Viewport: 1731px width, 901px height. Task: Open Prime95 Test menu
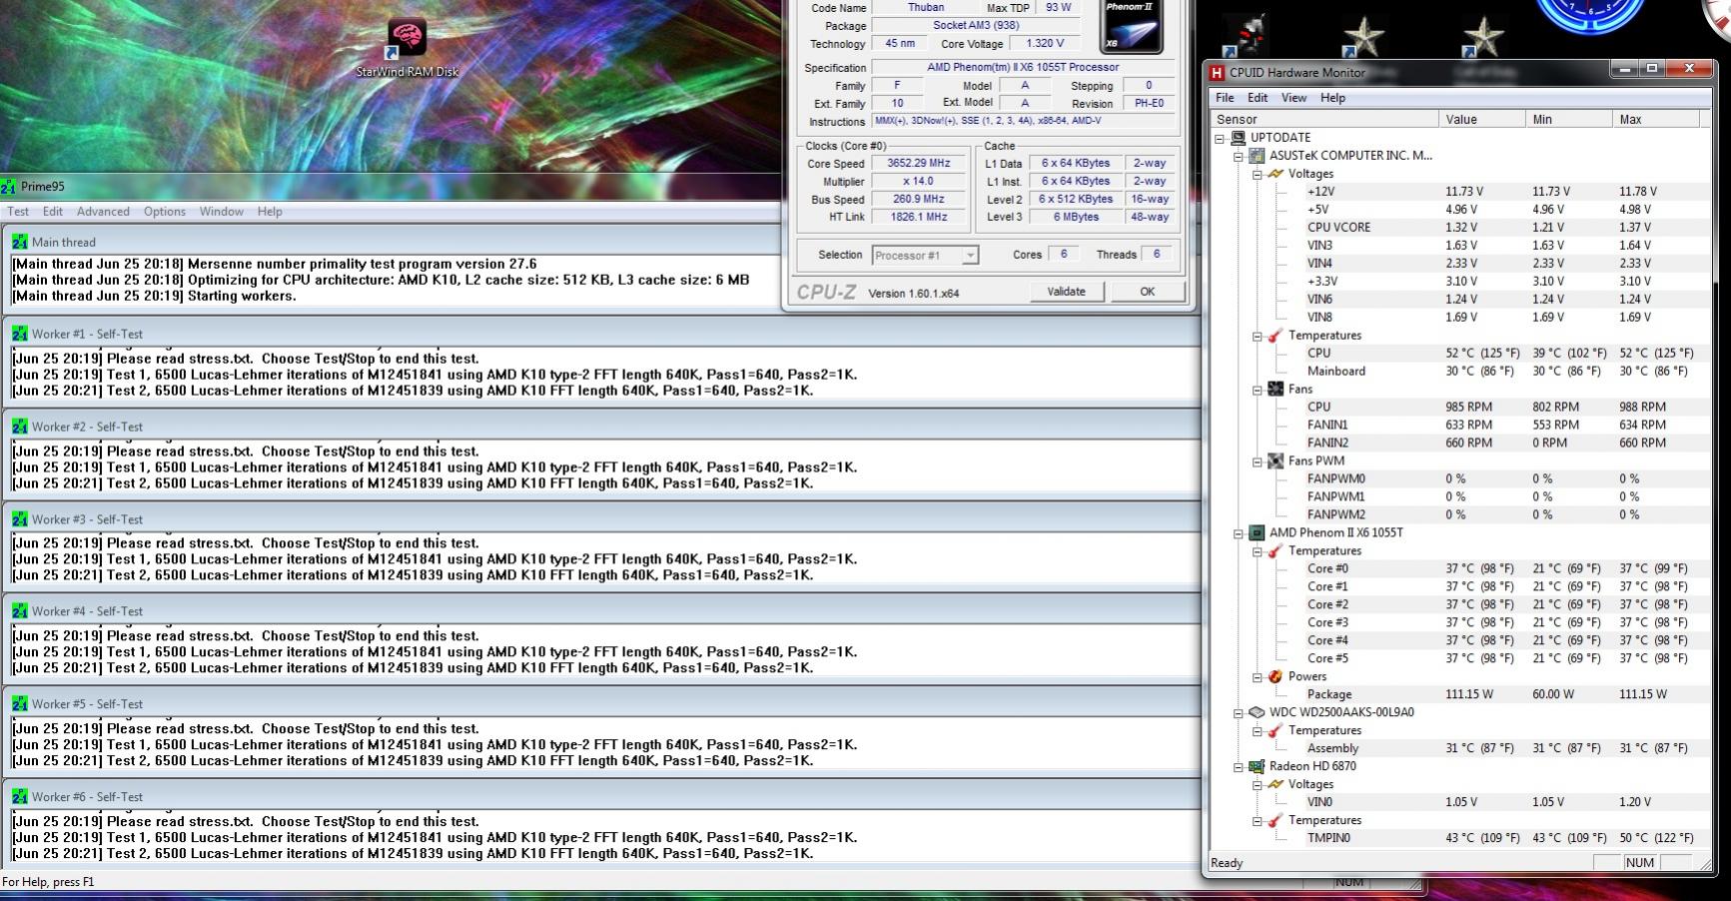pyautogui.click(x=18, y=212)
